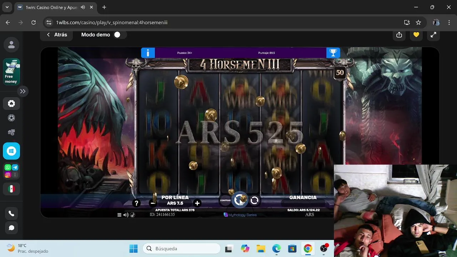The image size is (457, 257).
Task: Enter fullscreen mode for the game
Action: click(433, 35)
